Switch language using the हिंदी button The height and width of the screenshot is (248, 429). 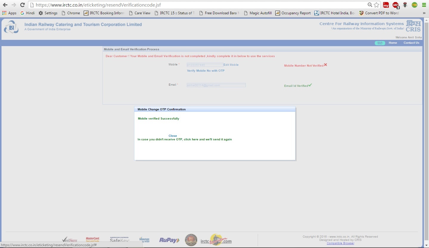(x=380, y=43)
